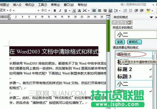Click the style list scroll-up arrow
The width and height of the screenshot is (157, 109).
coord(155,53)
